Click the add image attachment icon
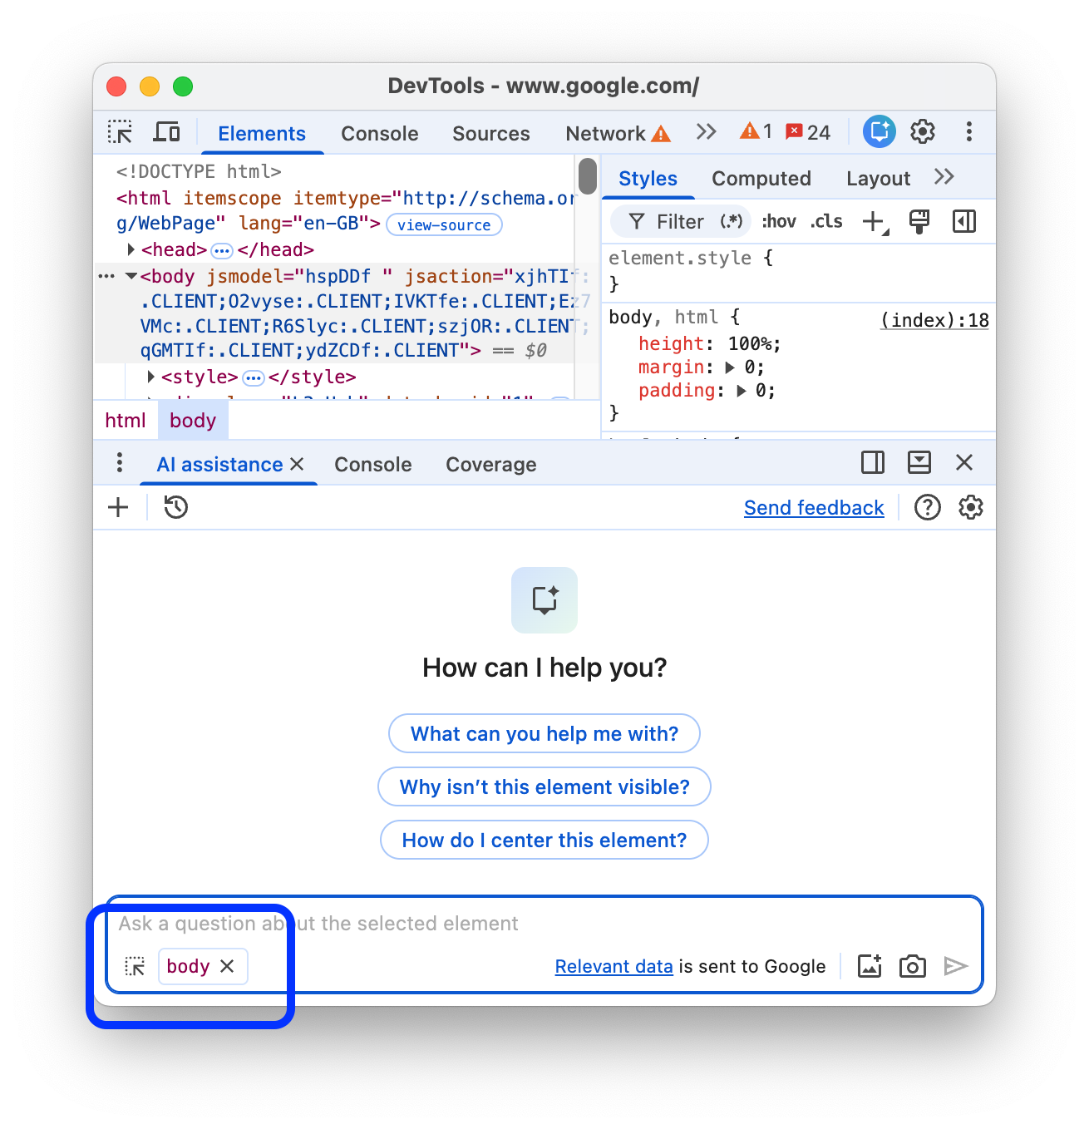Screen dimensions: 1089x1129 click(x=870, y=966)
